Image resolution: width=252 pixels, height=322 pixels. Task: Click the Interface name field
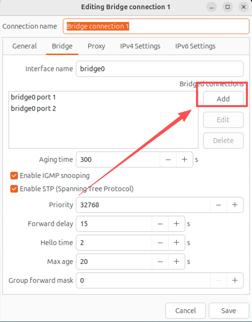click(x=160, y=69)
